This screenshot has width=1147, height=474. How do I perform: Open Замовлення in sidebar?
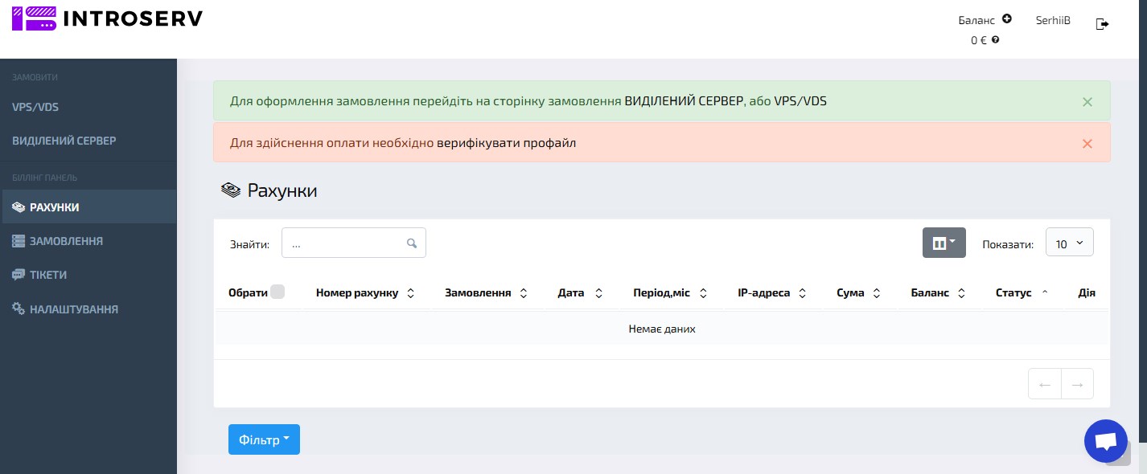[66, 241]
